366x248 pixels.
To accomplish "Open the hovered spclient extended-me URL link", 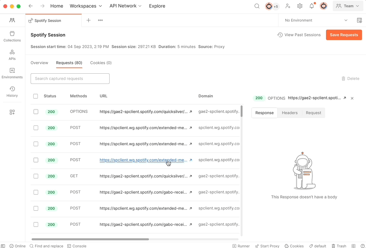I will [x=143, y=160].
